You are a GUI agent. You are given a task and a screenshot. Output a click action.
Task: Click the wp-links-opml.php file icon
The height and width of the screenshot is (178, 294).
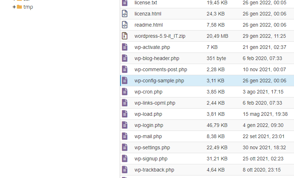[x=125, y=103]
